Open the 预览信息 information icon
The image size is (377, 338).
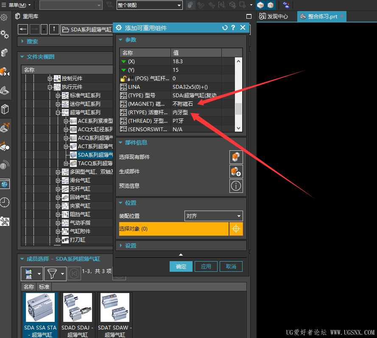pyautogui.click(x=236, y=185)
